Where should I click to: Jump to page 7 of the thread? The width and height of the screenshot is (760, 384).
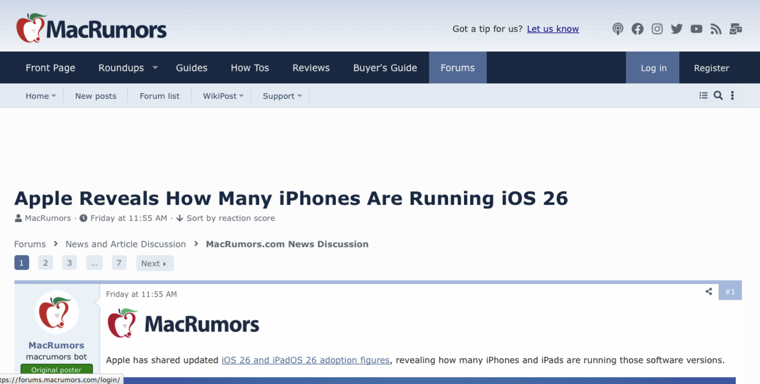[x=119, y=263]
